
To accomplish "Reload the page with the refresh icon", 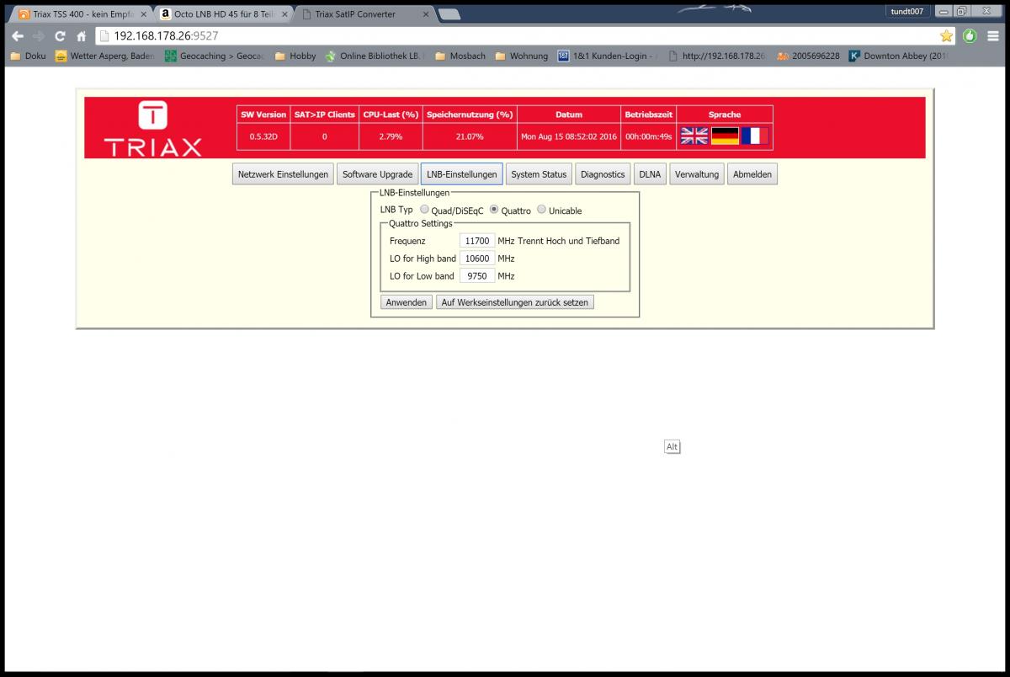I will [x=60, y=36].
